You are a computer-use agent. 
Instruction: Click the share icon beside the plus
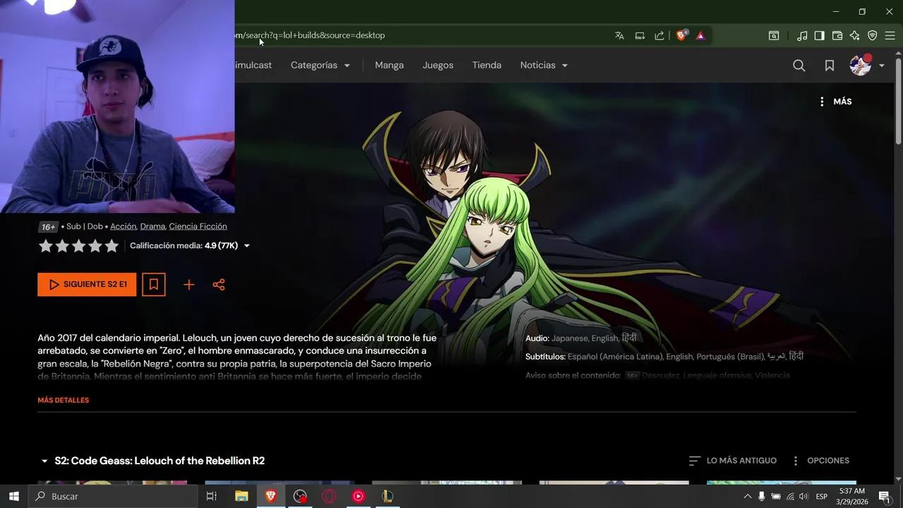click(x=219, y=284)
